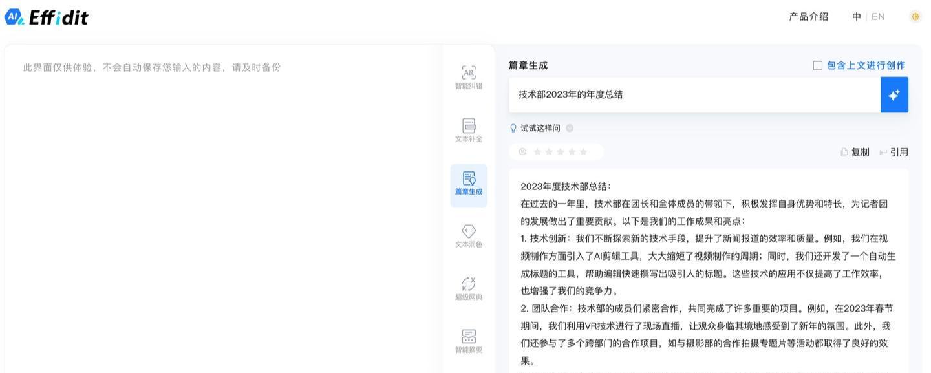Rate the result one star
Image resolution: width=931 pixels, height=373 pixels.
537,152
